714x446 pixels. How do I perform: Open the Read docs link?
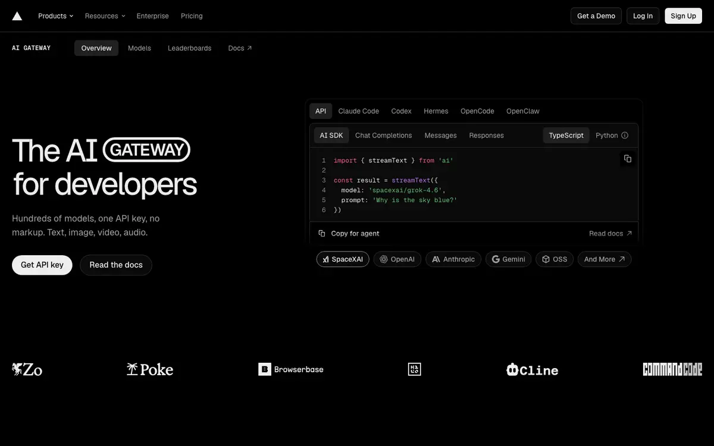610,234
